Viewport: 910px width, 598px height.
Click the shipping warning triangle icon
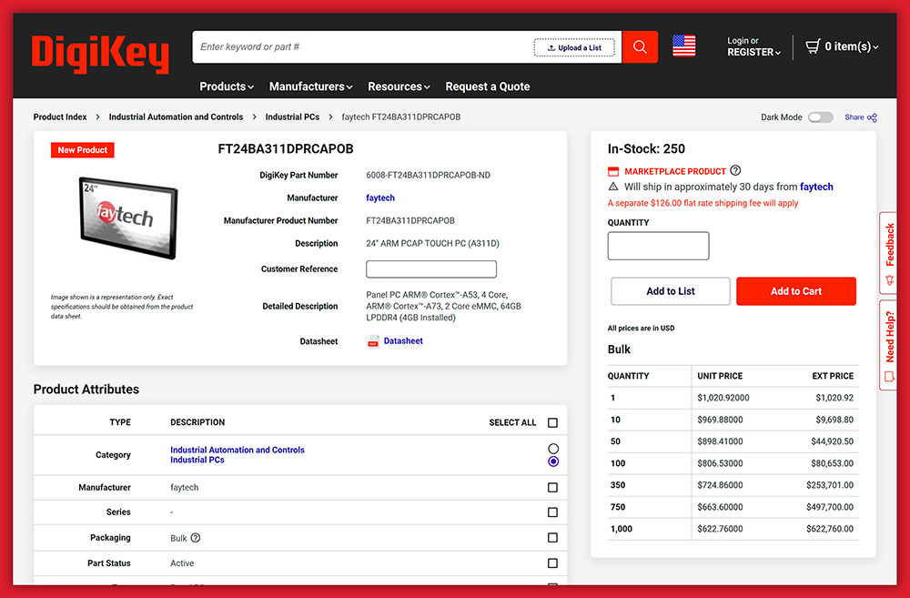(x=612, y=187)
